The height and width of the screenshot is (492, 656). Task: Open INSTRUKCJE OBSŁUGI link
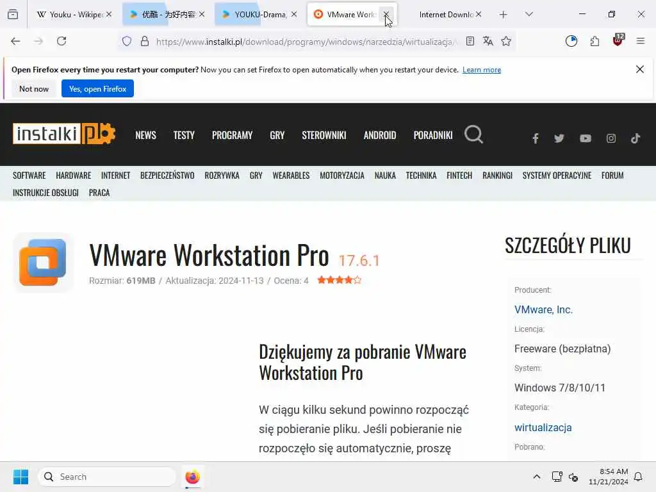click(x=45, y=192)
